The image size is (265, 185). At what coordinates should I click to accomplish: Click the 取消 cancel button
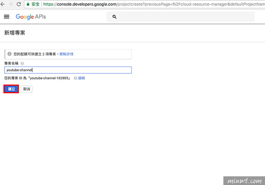pos(26,89)
